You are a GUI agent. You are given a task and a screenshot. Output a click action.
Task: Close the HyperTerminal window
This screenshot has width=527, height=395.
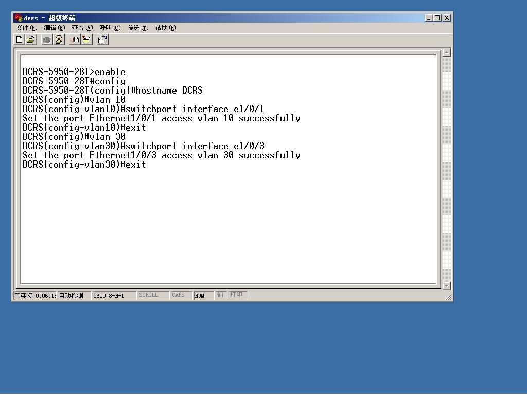tap(447, 18)
